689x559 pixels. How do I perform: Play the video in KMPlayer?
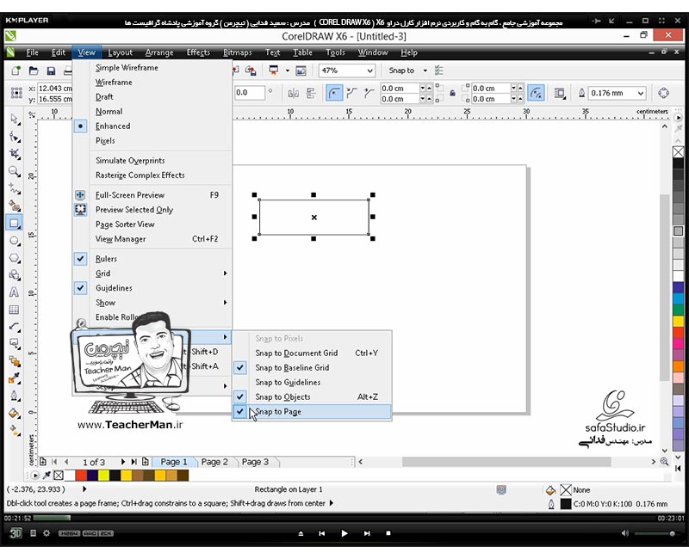(x=344, y=533)
